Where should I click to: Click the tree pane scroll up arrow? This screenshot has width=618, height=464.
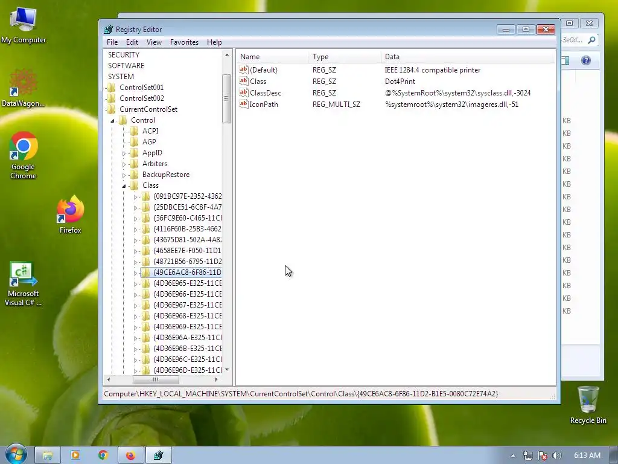[x=227, y=55]
